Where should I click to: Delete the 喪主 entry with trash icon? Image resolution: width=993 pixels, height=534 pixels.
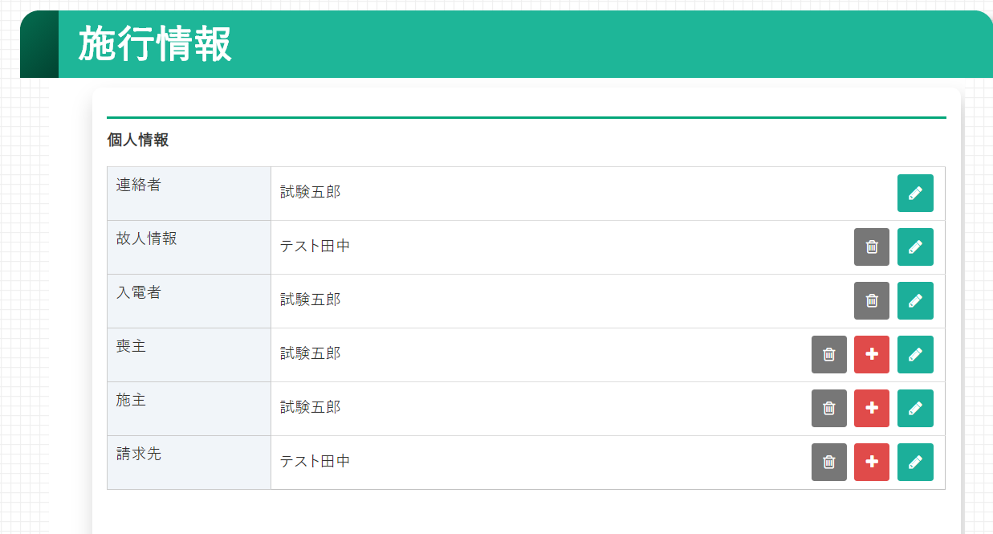tap(829, 355)
